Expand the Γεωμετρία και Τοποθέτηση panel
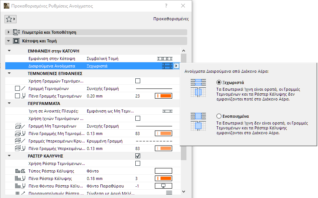Screen dimensions: 318x198 (x=8, y=32)
